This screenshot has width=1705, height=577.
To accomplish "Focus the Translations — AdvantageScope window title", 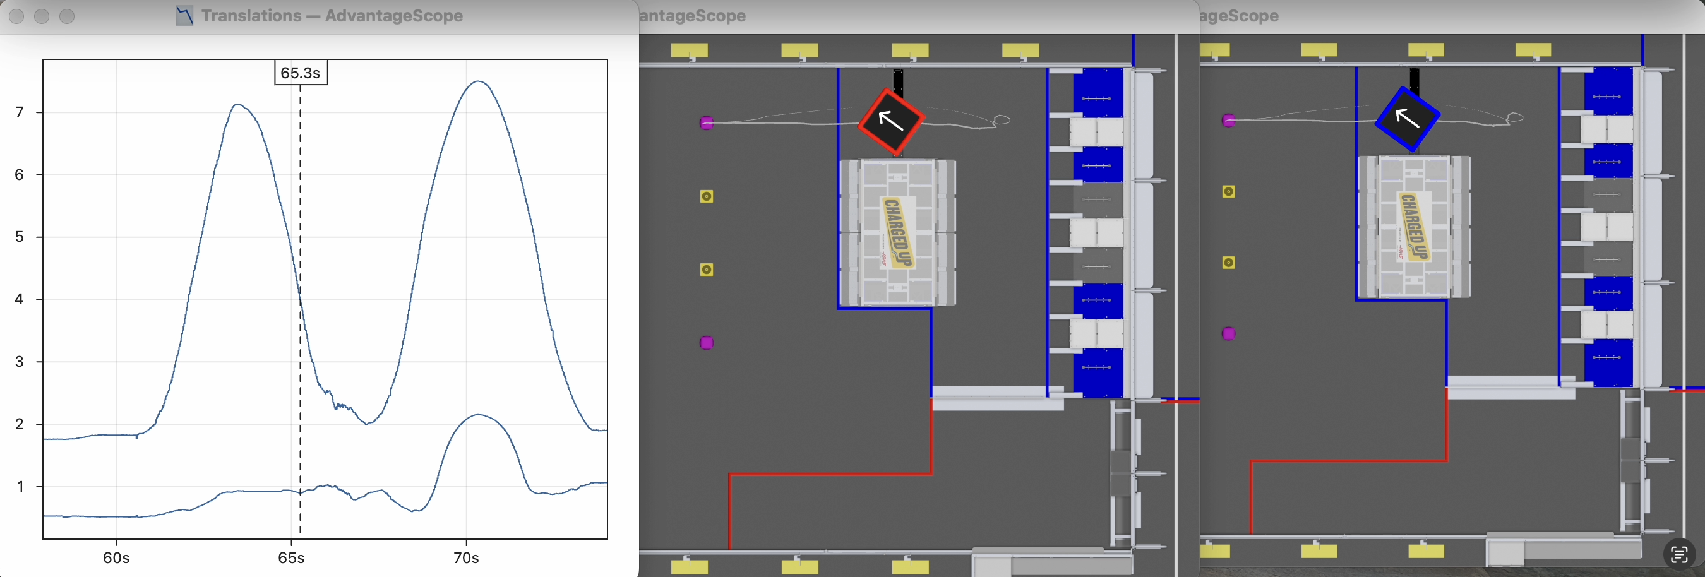I will pyautogui.click(x=332, y=16).
